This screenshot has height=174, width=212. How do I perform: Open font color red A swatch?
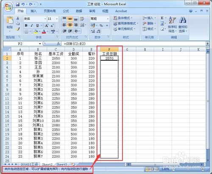(44, 31)
